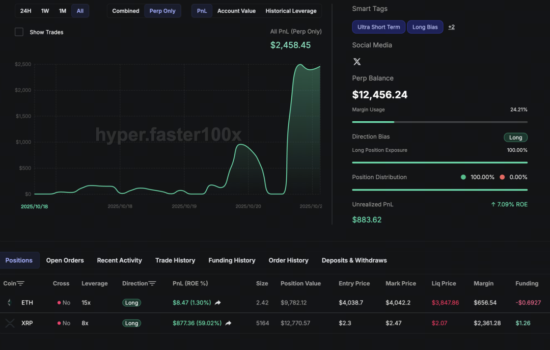This screenshot has height=350, width=550.
Task: Click the Direction column filter icon
Action: coord(152,284)
